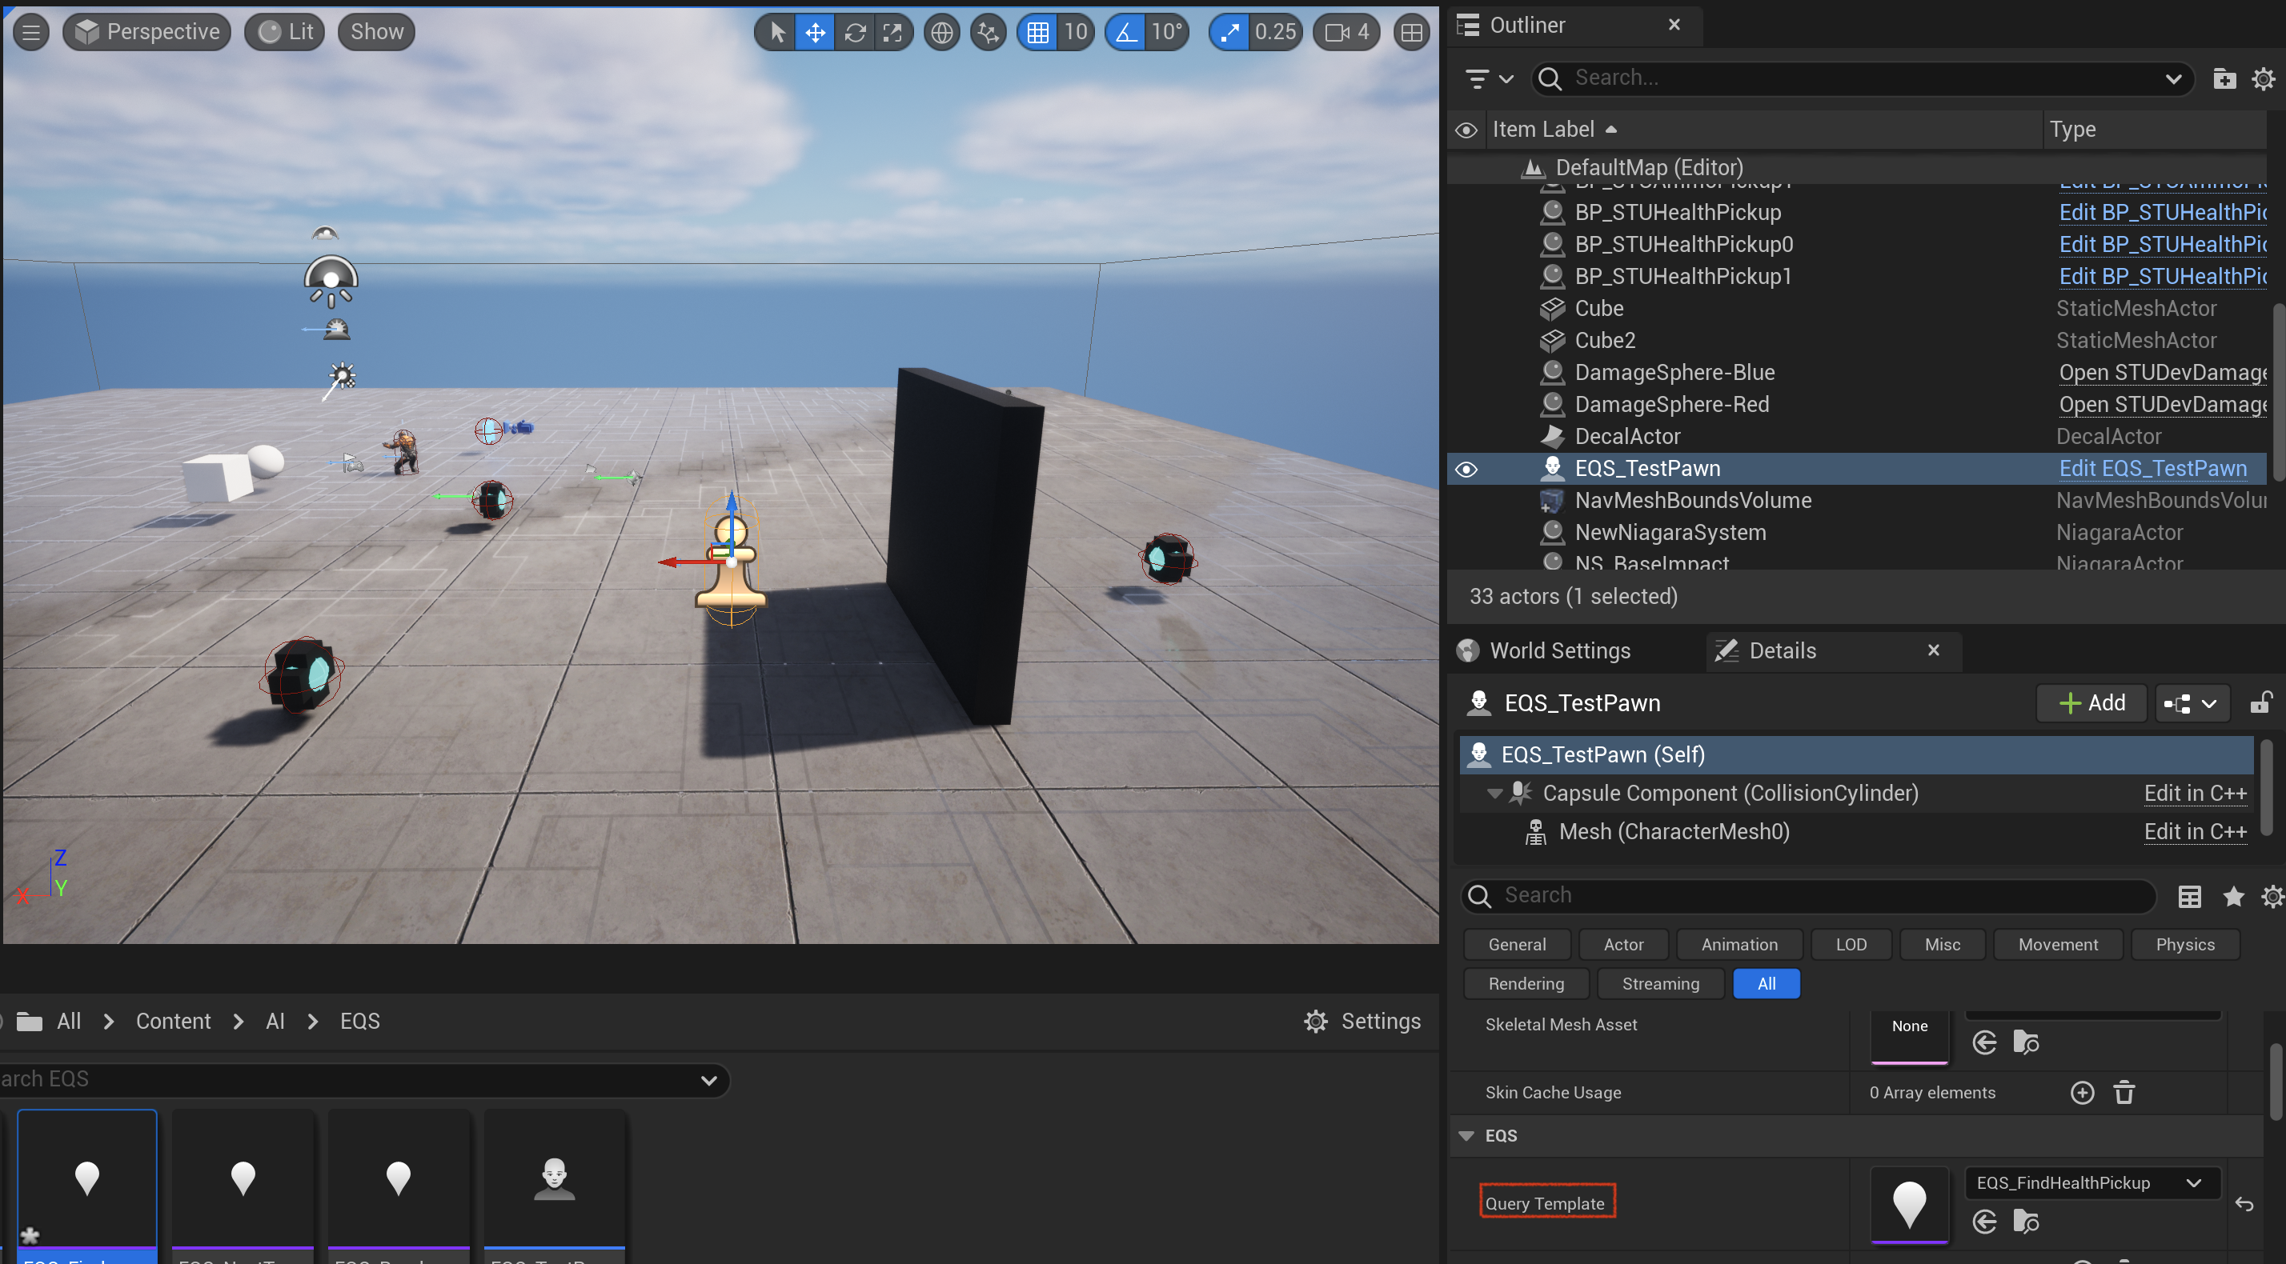2286x1264 pixels.
Task: Activate the Rotate tool
Action: pyautogui.click(x=855, y=33)
